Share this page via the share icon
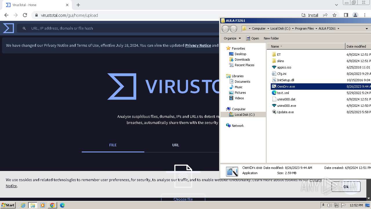The width and height of the screenshot is (371, 209). [325, 15]
